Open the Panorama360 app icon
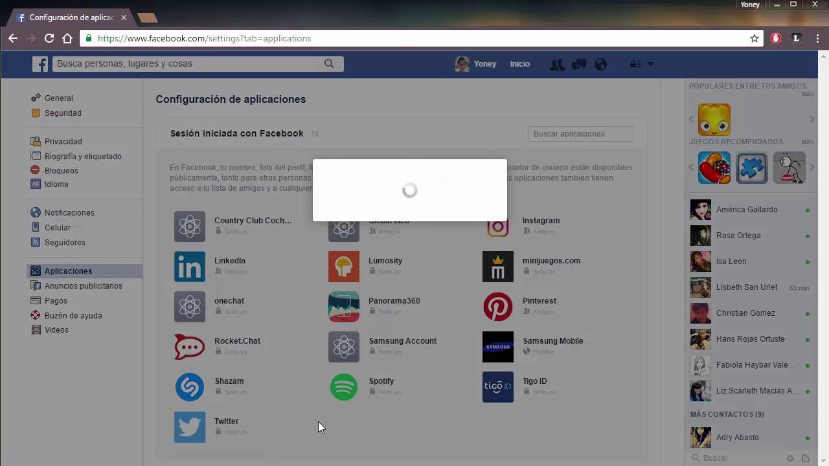Image resolution: width=829 pixels, height=466 pixels. tap(344, 307)
